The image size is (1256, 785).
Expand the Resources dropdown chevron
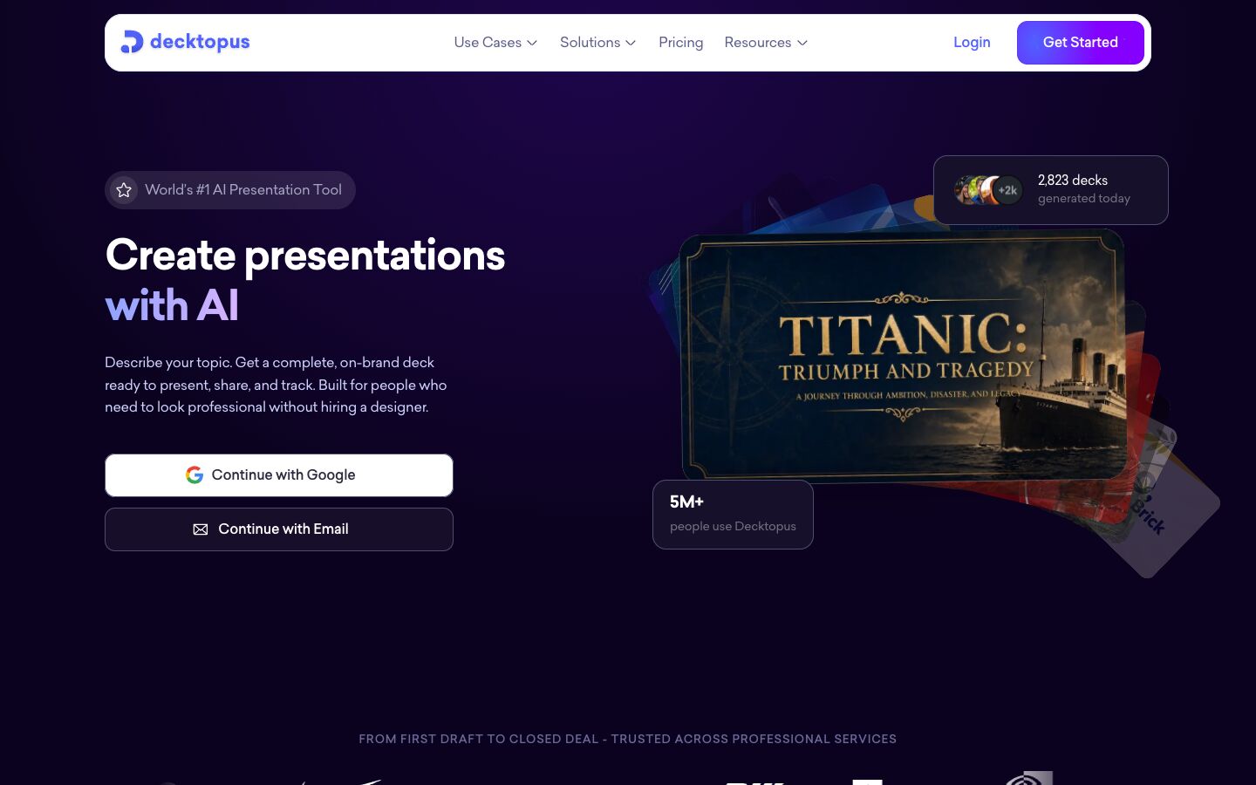click(802, 43)
